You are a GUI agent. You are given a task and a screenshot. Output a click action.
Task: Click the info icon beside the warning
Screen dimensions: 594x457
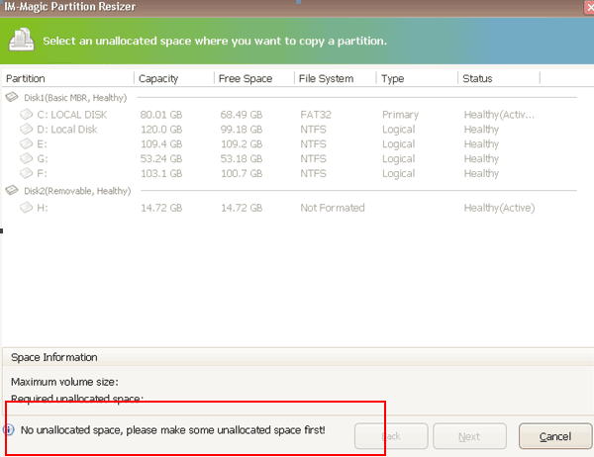point(9,429)
